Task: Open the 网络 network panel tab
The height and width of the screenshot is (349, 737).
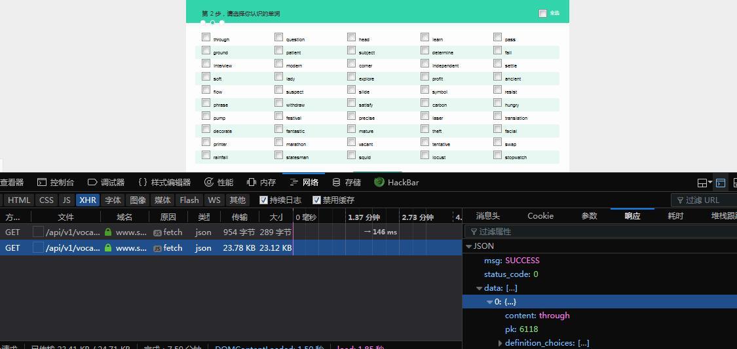Action: pos(305,182)
